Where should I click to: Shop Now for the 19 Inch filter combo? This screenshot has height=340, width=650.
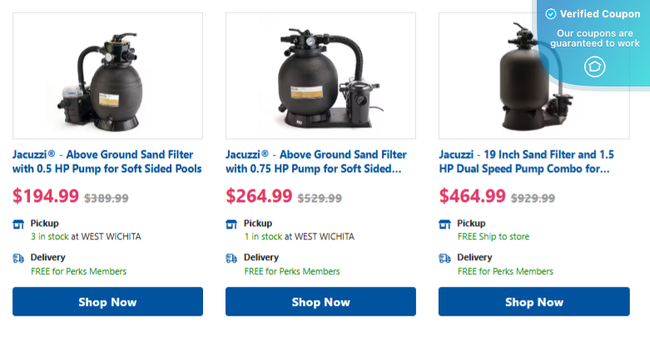tap(533, 302)
